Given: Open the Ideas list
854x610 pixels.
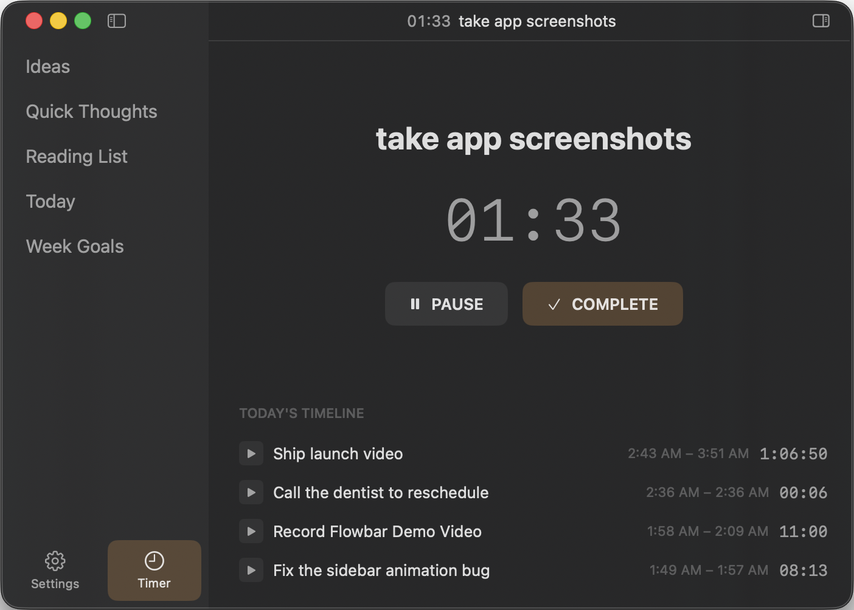Looking at the screenshot, I should click(x=48, y=67).
